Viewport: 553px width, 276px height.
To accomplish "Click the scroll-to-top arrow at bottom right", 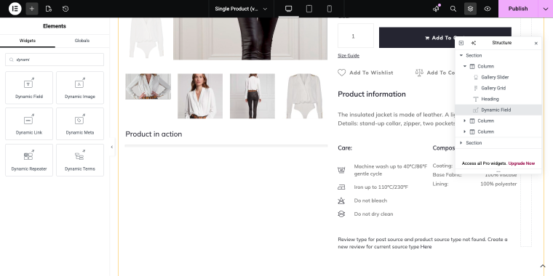I will (x=543, y=266).
